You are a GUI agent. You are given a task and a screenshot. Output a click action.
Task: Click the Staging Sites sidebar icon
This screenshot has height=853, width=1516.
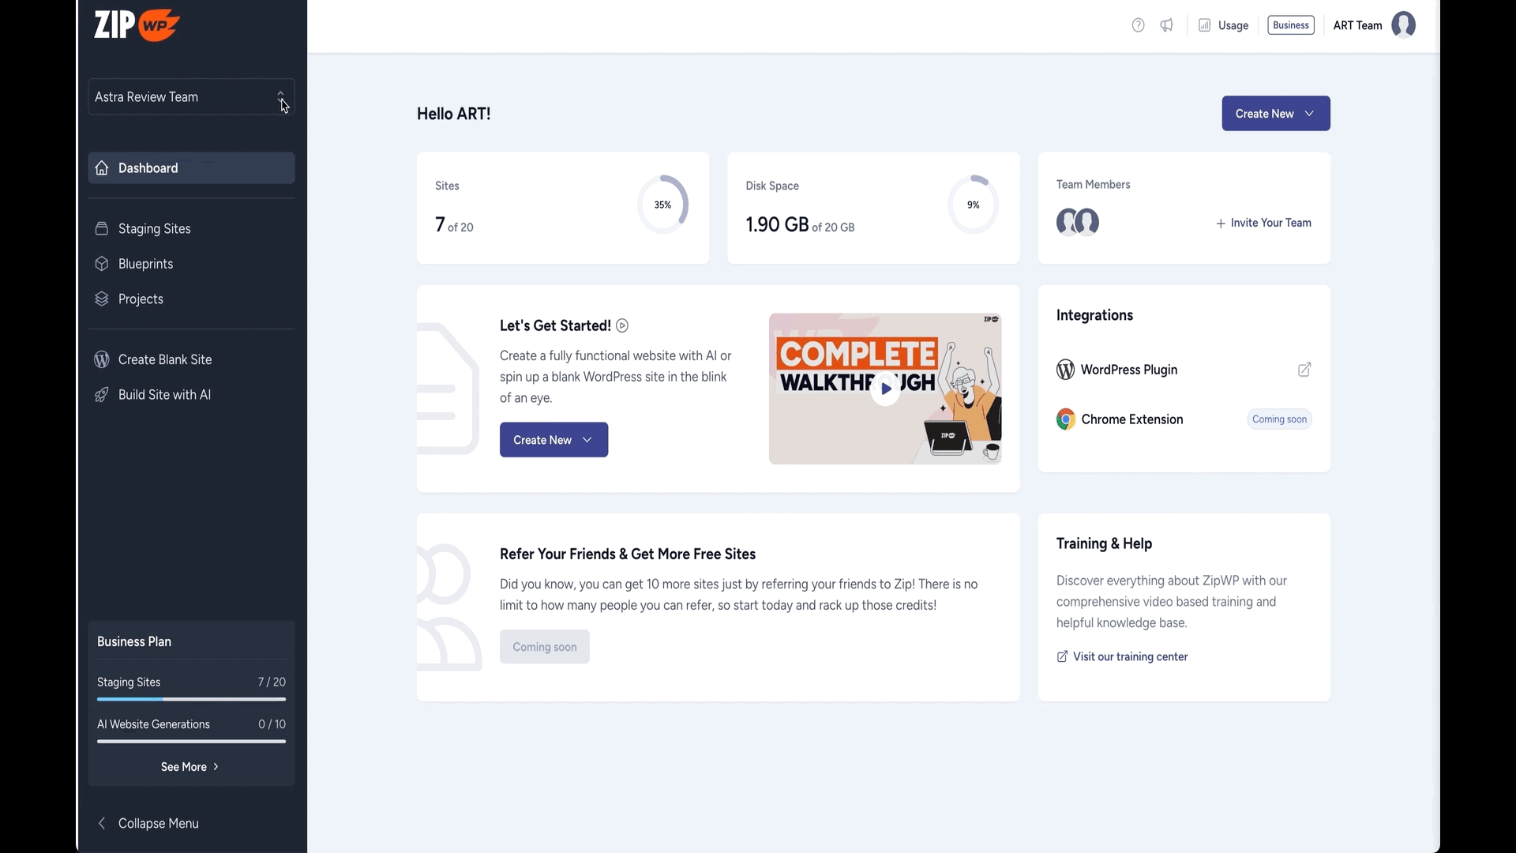pos(101,228)
